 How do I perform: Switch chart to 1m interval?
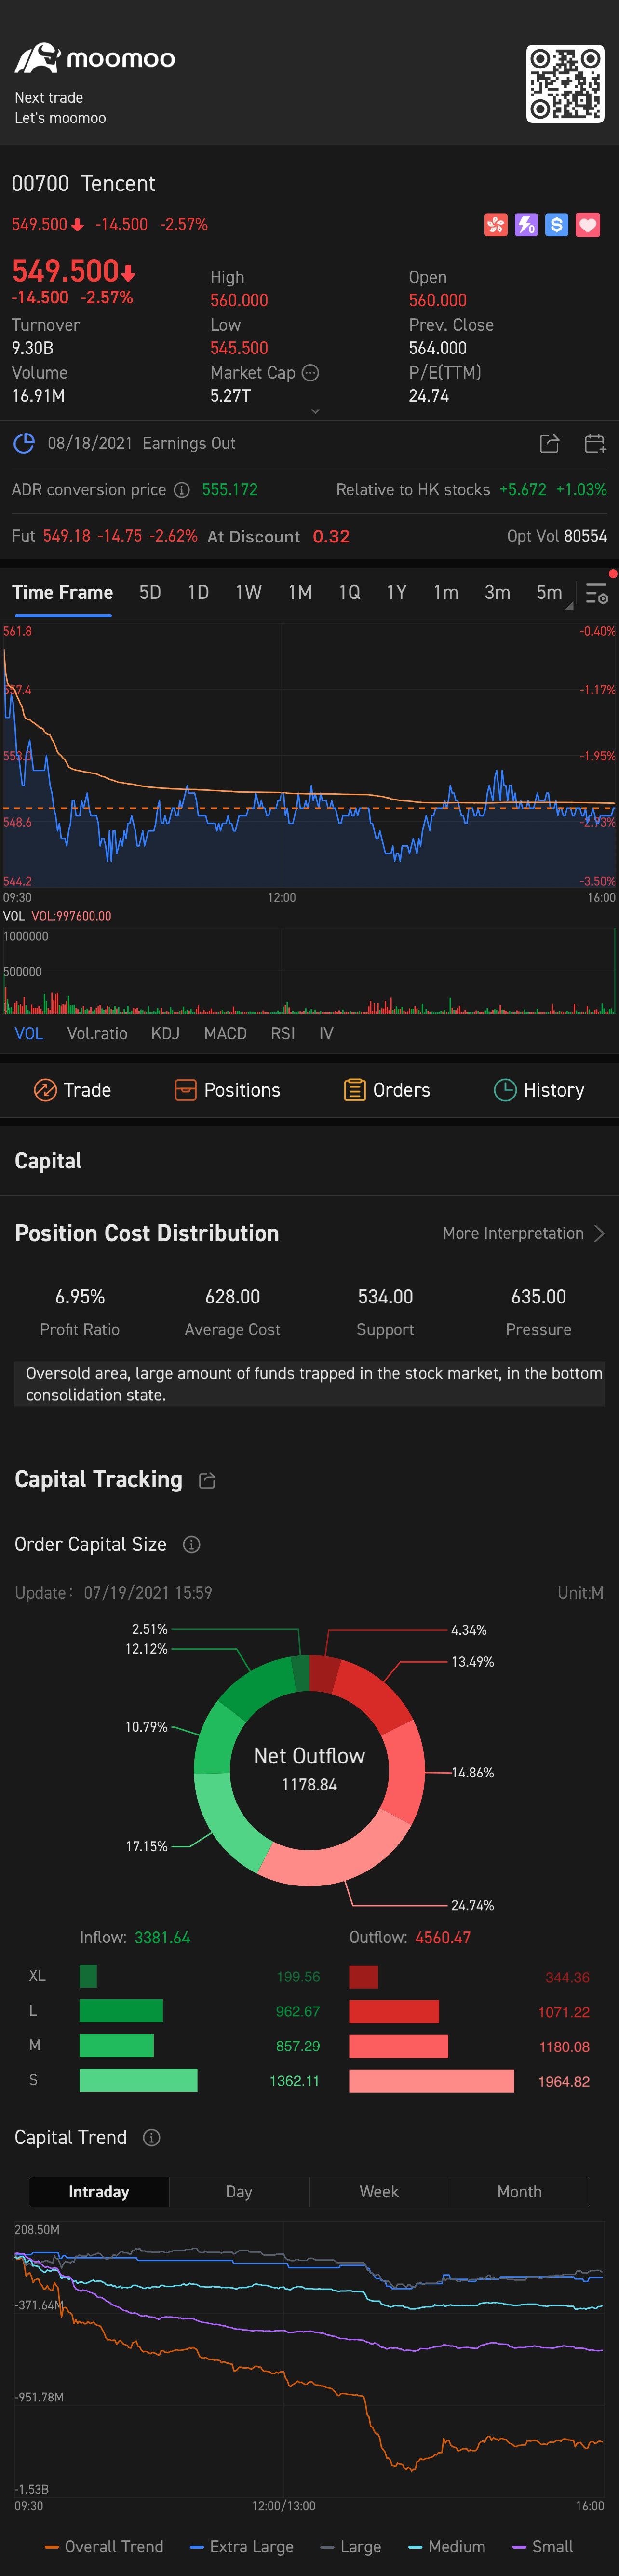click(446, 592)
